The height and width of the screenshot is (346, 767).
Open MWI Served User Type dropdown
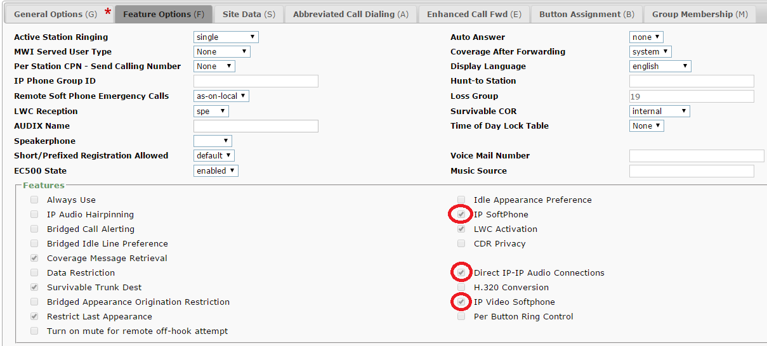pos(221,52)
